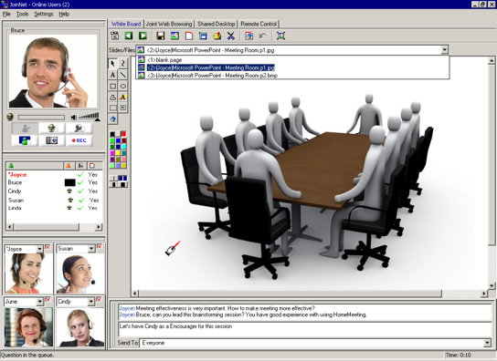This screenshot has width=497, height=361.
Task: Open the Tools menu
Action: (22, 14)
